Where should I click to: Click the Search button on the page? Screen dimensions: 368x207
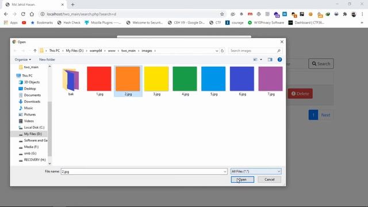321,64
